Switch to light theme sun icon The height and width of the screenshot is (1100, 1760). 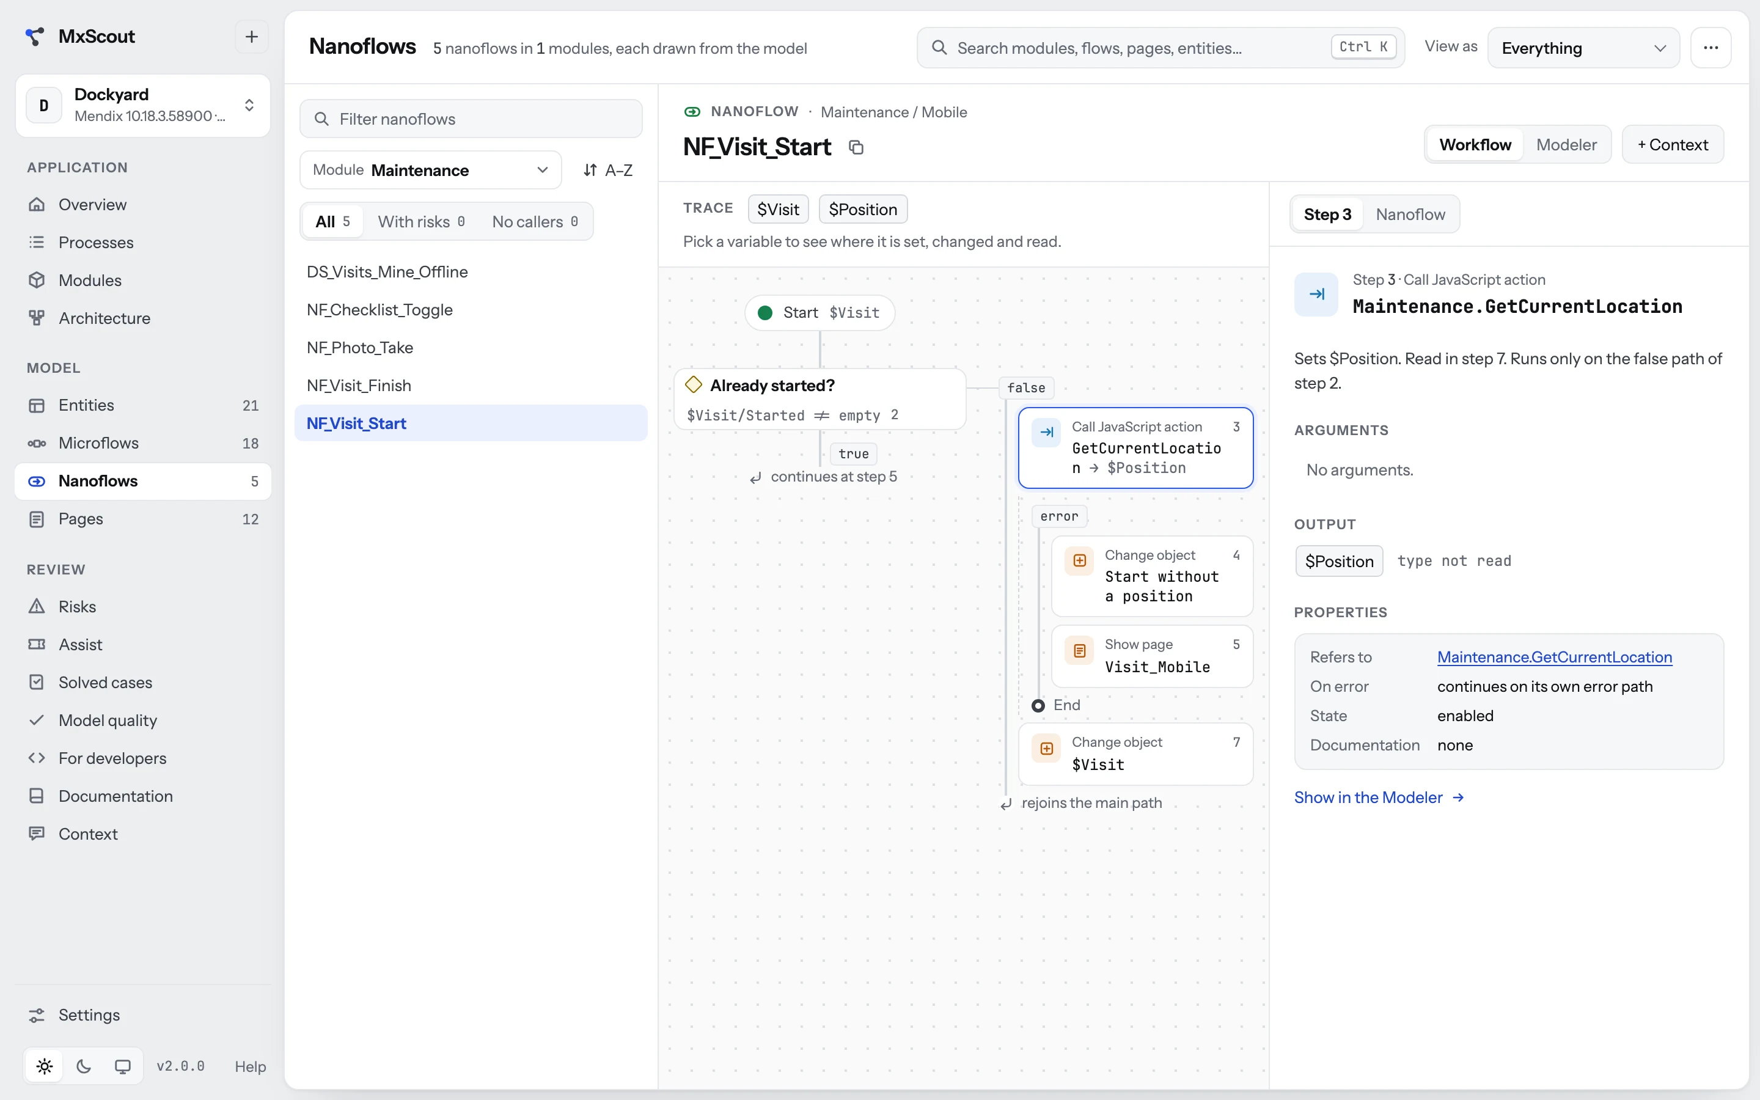pos(45,1066)
